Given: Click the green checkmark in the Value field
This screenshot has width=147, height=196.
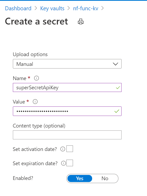Looking at the screenshot, I should tap(117, 111).
